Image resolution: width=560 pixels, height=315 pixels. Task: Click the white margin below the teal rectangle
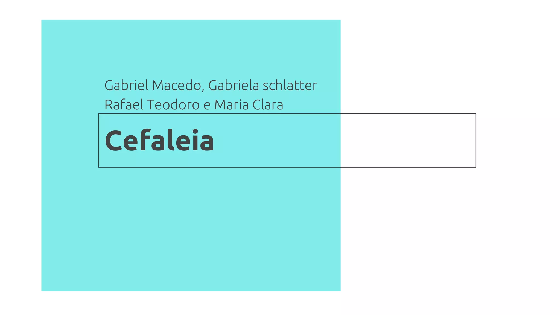coord(191,303)
